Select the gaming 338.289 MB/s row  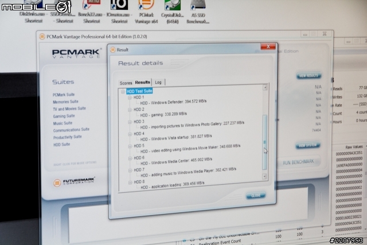pos(163,114)
